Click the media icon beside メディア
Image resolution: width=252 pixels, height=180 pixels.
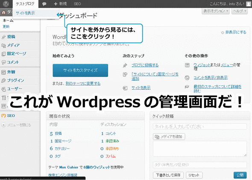pos(3,46)
